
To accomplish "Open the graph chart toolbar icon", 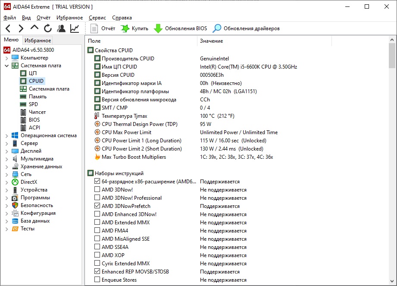I will pyautogui.click(x=75, y=28).
